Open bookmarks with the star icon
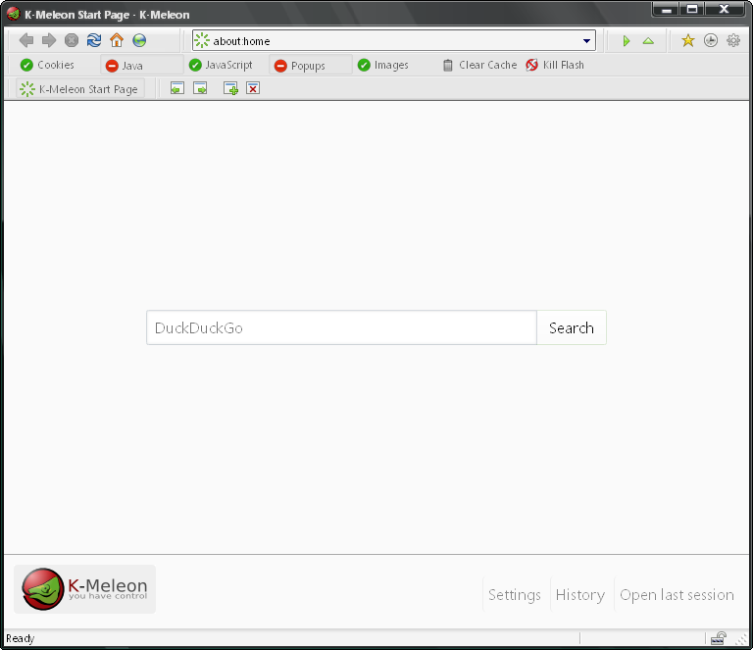The height and width of the screenshot is (650, 753). click(687, 40)
